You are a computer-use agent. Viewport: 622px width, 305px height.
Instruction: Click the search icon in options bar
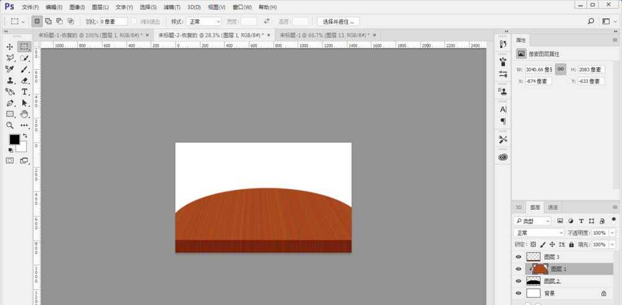click(x=591, y=21)
